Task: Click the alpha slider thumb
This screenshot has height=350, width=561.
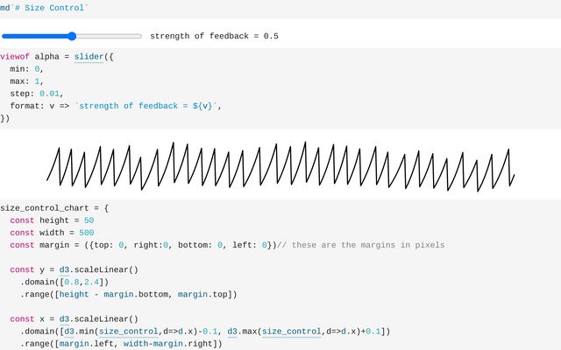Action: click(72, 36)
